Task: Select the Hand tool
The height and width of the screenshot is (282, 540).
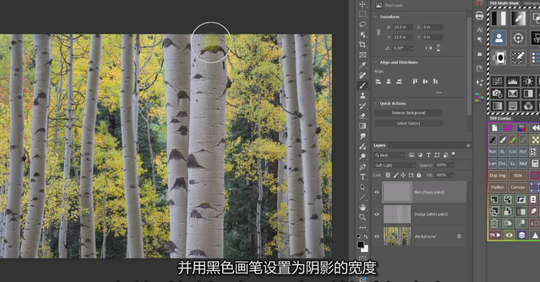Action: coord(362,207)
